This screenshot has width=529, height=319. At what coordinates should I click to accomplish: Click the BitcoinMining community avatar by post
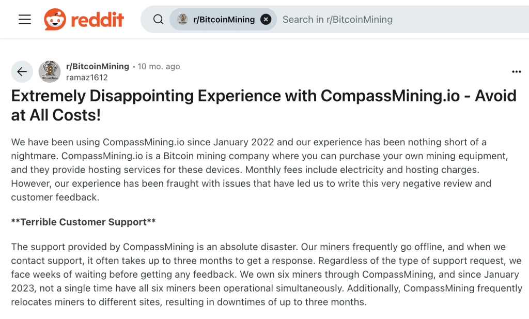(x=50, y=72)
